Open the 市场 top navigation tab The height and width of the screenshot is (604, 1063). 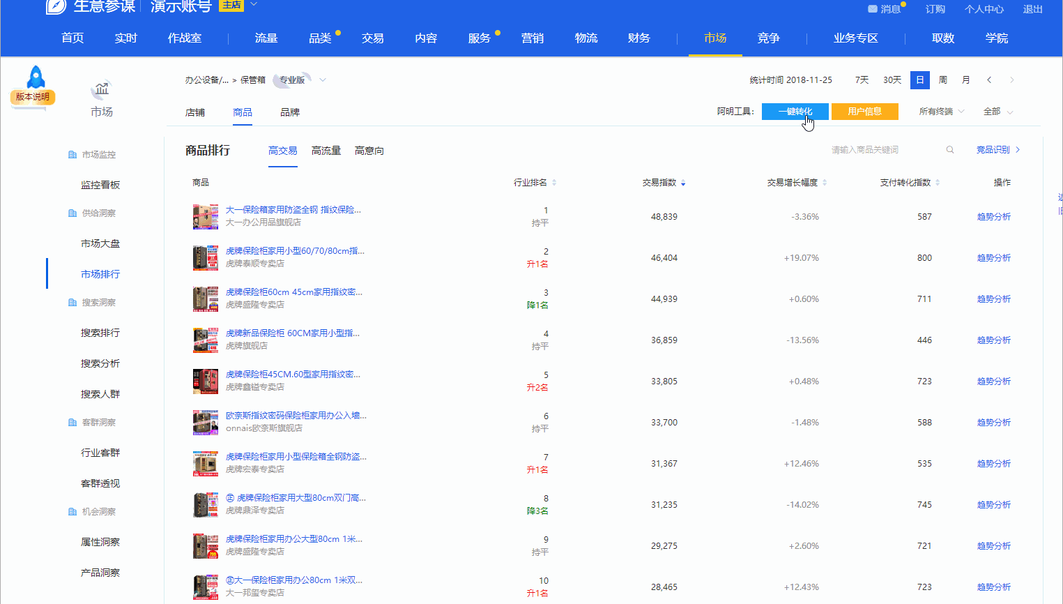pos(715,38)
